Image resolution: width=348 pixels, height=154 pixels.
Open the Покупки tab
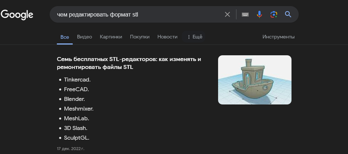(140, 37)
